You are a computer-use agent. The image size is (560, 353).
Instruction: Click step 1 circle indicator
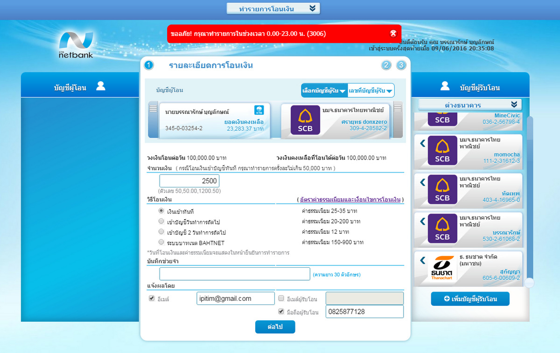click(x=149, y=65)
